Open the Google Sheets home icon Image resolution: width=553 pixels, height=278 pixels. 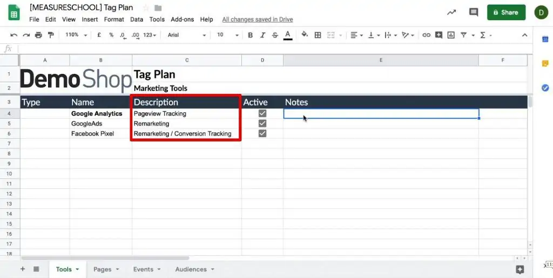click(14, 12)
